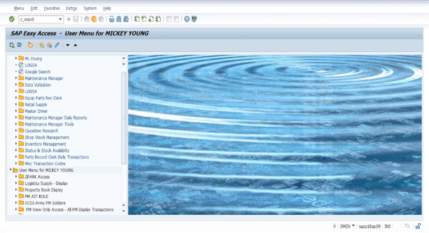The image size is (429, 233).
Task: Select Maintenance Manager Daily Reports folder
Action: pyautogui.click(x=56, y=117)
